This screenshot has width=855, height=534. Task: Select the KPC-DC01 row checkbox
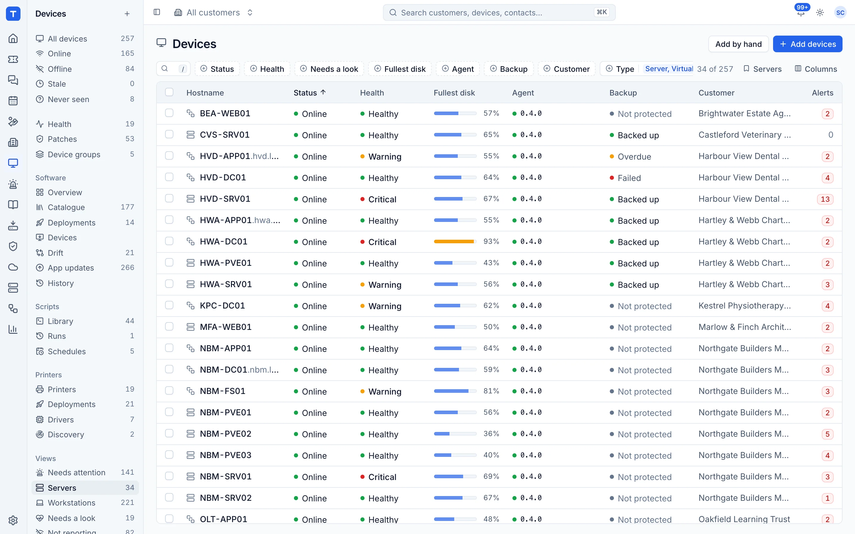tap(169, 305)
